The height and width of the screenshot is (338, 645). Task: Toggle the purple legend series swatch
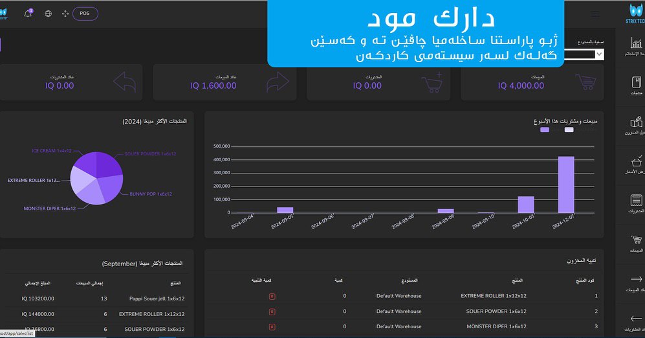[545, 130]
